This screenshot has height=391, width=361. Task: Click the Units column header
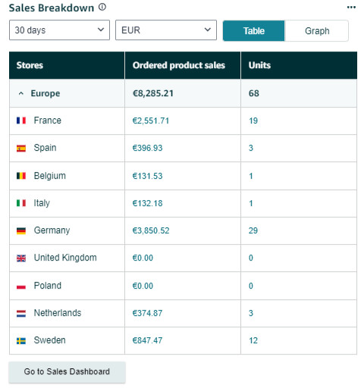[259, 65]
